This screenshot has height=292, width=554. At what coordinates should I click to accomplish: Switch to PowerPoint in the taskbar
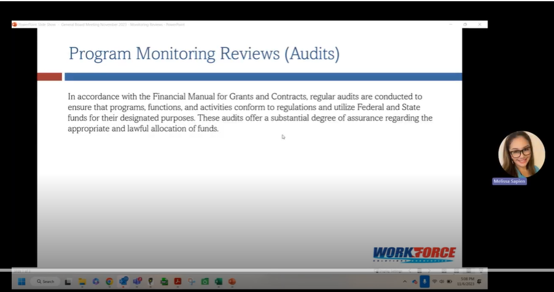pyautogui.click(x=232, y=282)
